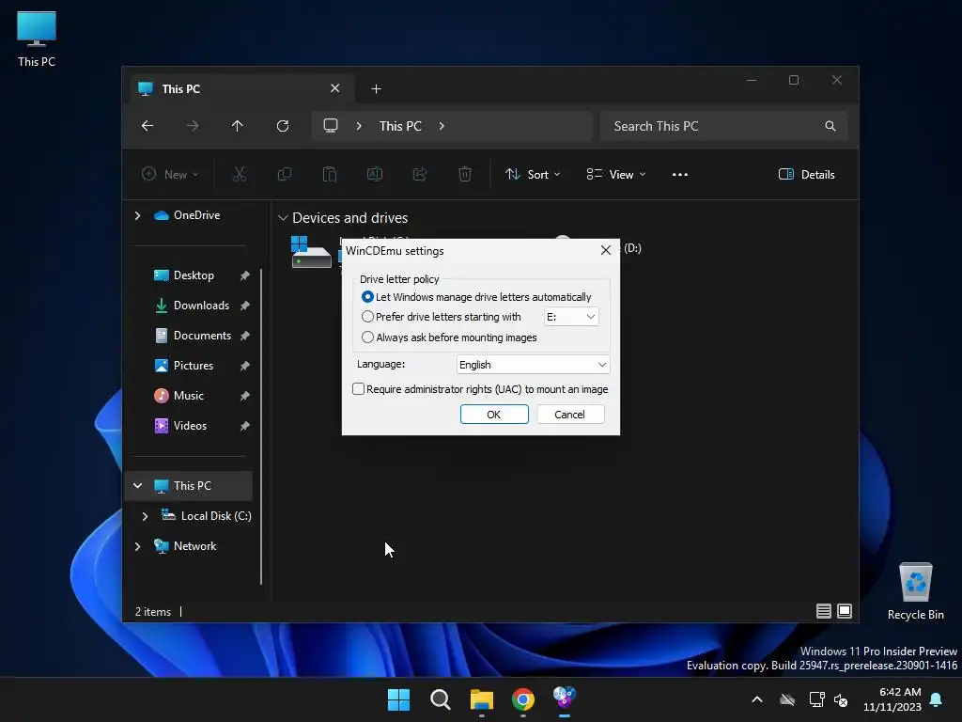962x722 pixels.
Task: Close the WinCDEmu settings dialog
Action: 606,250
